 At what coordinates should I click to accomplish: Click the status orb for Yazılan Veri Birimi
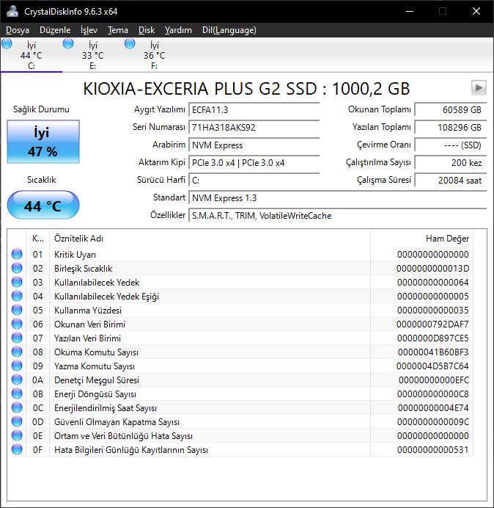click(x=17, y=338)
